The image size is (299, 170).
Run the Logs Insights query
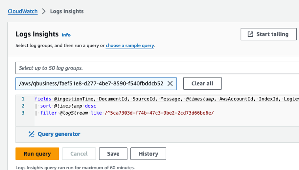(37, 153)
